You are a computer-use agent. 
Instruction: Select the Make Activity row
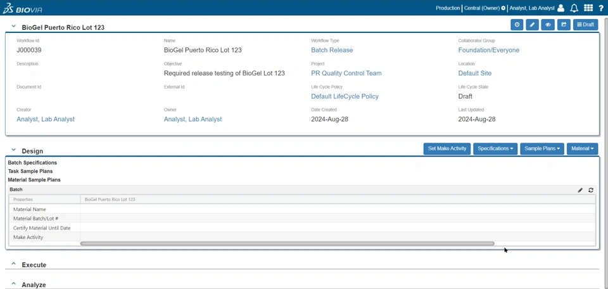point(303,237)
